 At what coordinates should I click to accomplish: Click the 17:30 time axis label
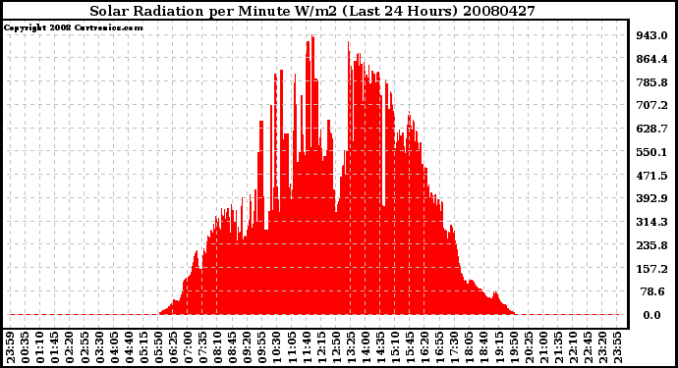click(454, 347)
